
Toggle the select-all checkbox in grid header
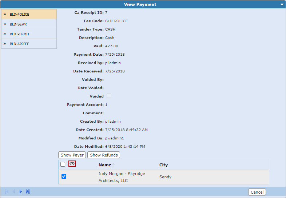point(63,164)
